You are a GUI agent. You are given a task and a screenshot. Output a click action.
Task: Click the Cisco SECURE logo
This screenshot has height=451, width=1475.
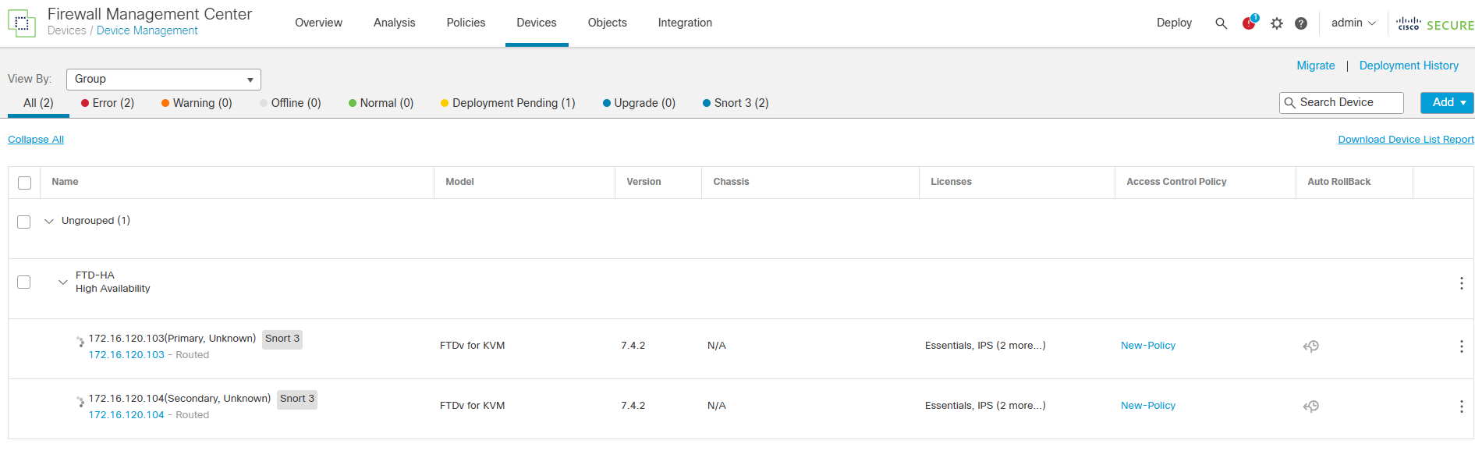(1435, 24)
